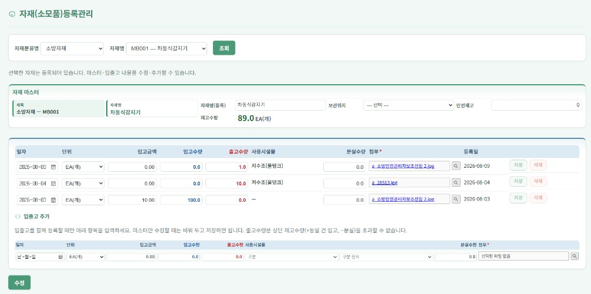Open attachment link in 2026-08-09 row
The height and width of the screenshot is (294, 591).
click(x=403, y=167)
